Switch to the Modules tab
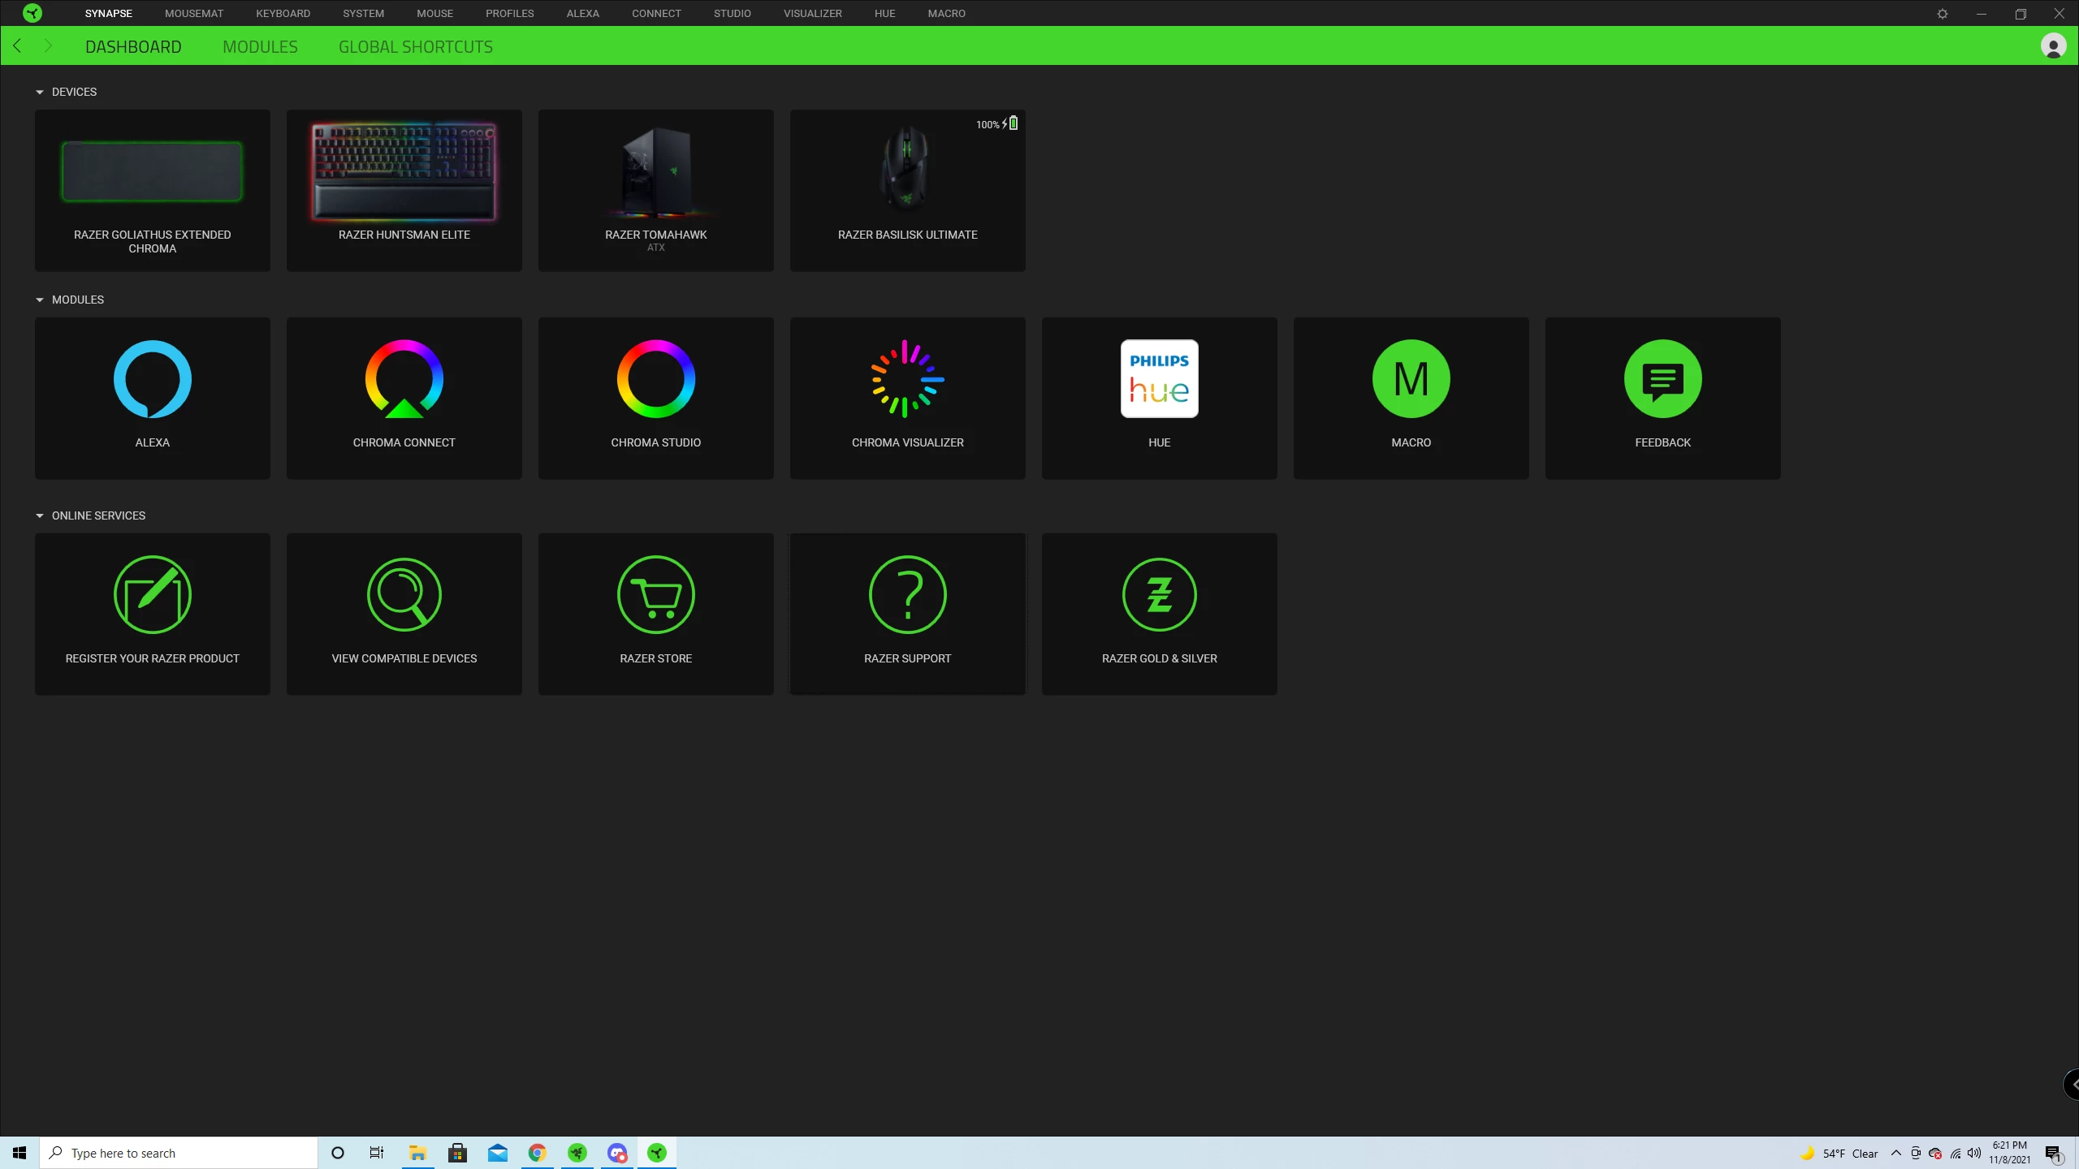 (x=260, y=47)
